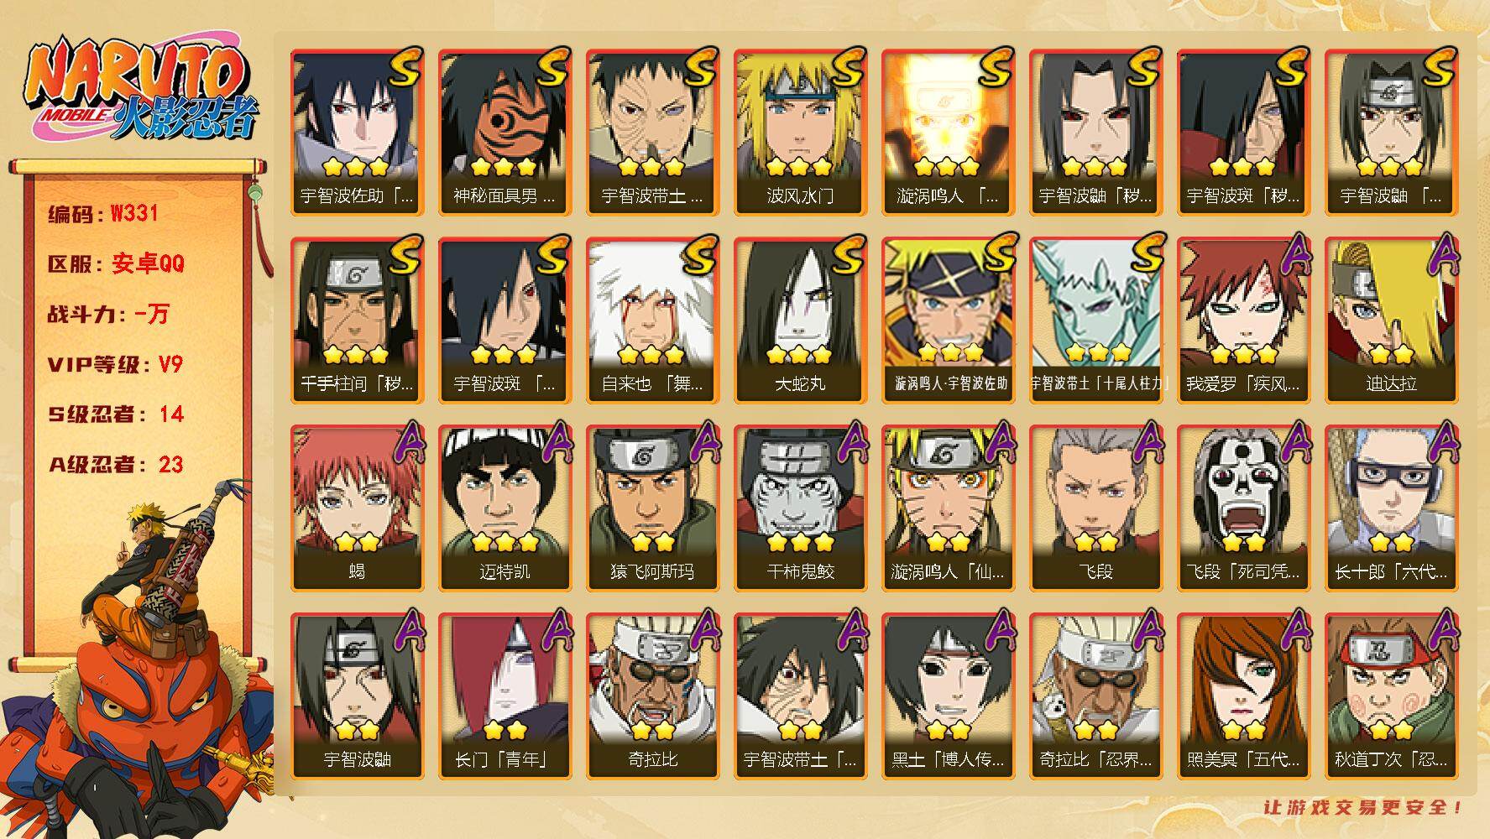Click the 编码 W331 text
This screenshot has height=839, width=1490.
[x=103, y=214]
